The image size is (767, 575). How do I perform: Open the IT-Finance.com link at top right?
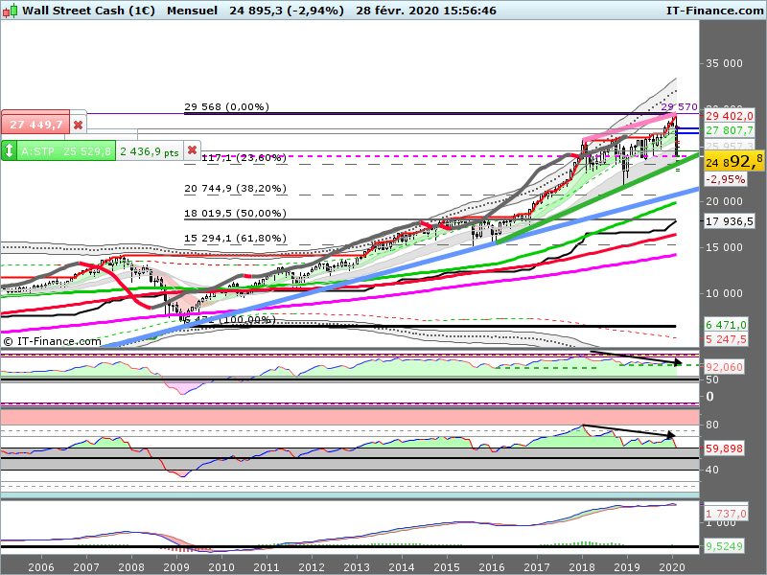point(714,10)
